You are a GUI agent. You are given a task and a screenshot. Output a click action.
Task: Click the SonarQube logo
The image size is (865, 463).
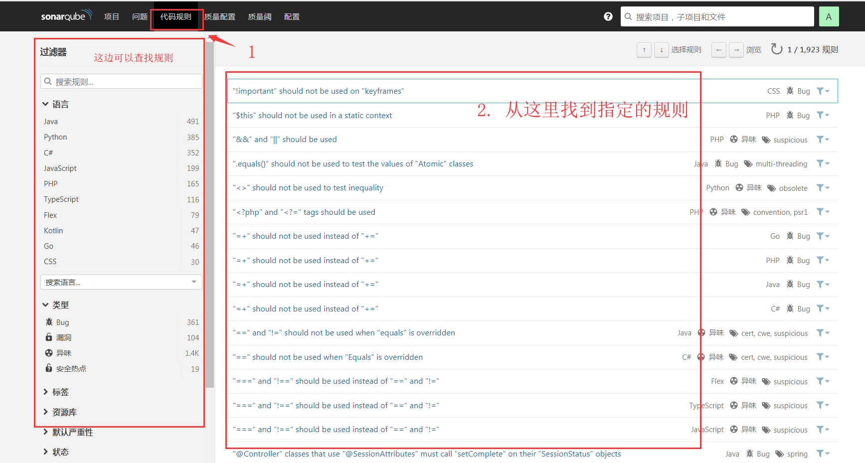click(66, 15)
